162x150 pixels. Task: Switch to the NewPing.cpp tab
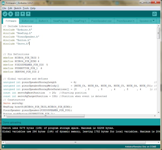[61, 21]
